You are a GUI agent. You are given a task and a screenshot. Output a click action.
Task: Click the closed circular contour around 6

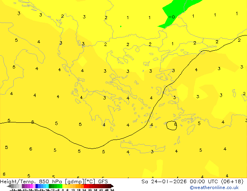[172, 125]
